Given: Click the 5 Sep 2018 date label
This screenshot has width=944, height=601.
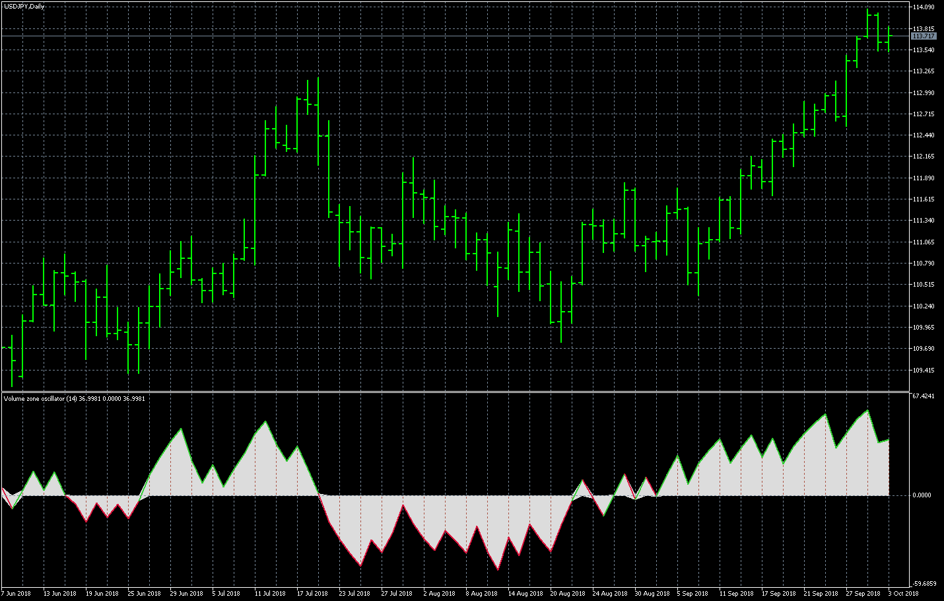Looking at the screenshot, I should [x=692, y=593].
